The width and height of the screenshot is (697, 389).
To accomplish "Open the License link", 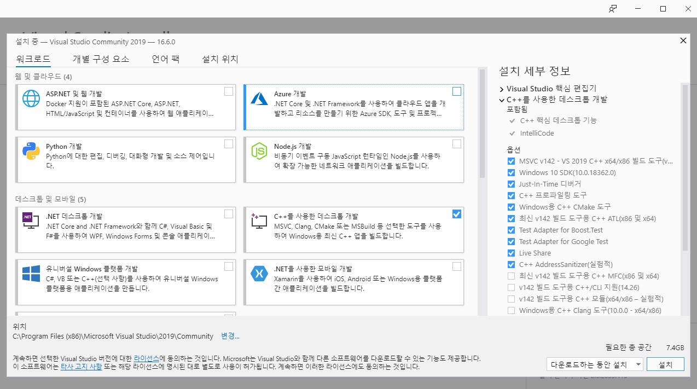I will [147, 358].
